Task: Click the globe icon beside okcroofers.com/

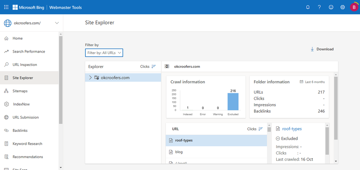Action: click(8, 23)
